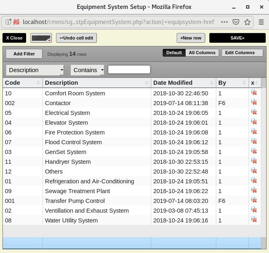
Task: Select the 'Flood Control System' cell
Action: coord(97,142)
